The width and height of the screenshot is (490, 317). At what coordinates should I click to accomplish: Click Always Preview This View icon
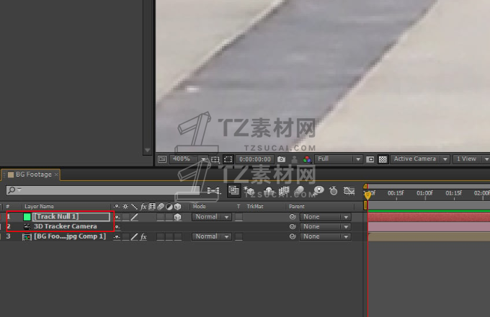click(162, 159)
